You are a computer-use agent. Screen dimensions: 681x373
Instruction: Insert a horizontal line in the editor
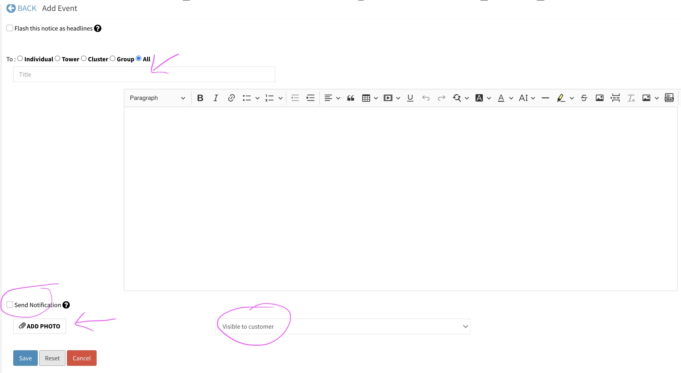pyautogui.click(x=545, y=98)
